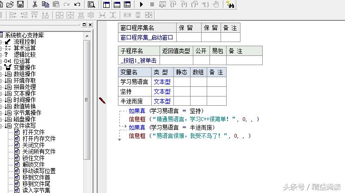Choose the 移到文件尾 command
345x193 pixels.
[37, 184]
